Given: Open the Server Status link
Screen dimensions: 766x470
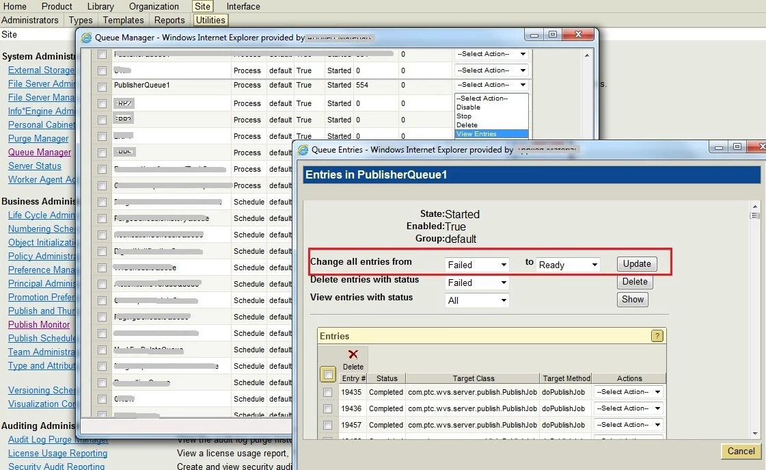Looking at the screenshot, I should (x=35, y=166).
